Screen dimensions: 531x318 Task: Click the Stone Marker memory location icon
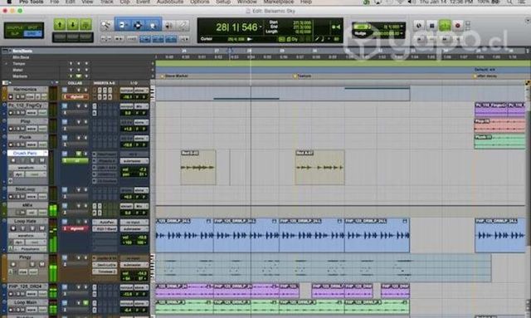click(163, 76)
